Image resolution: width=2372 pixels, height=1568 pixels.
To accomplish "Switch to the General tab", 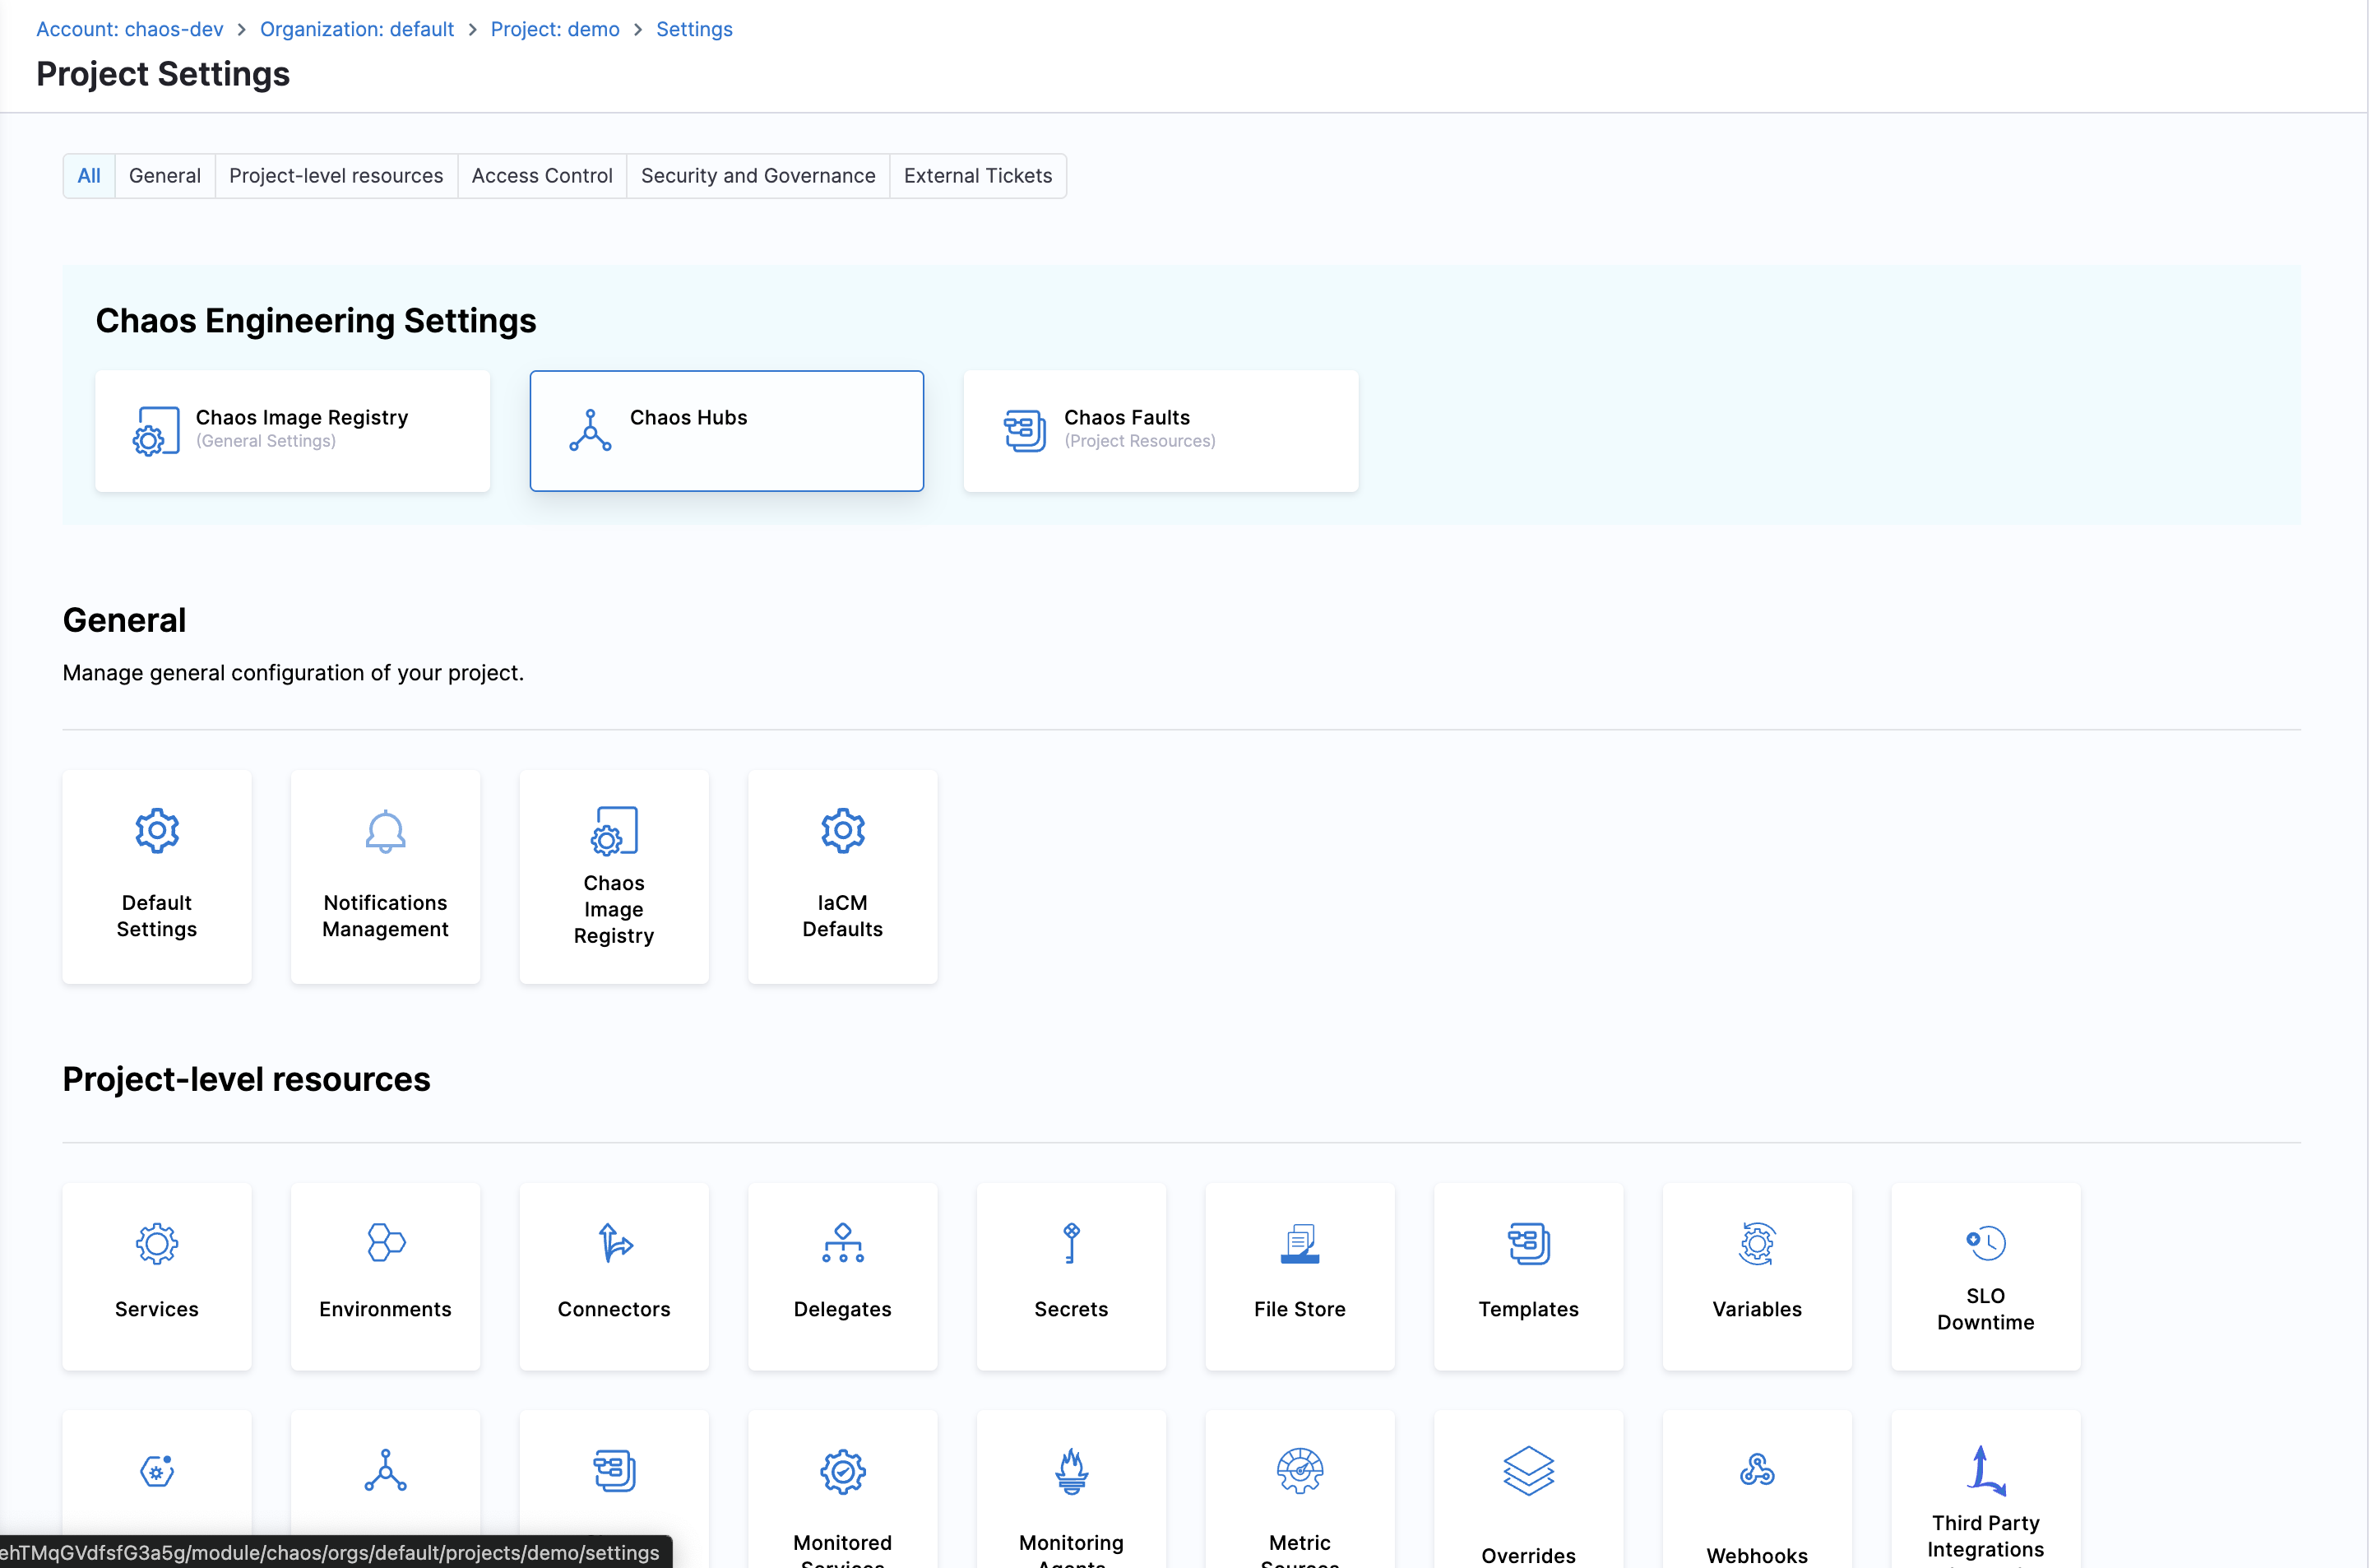I will tap(165, 176).
